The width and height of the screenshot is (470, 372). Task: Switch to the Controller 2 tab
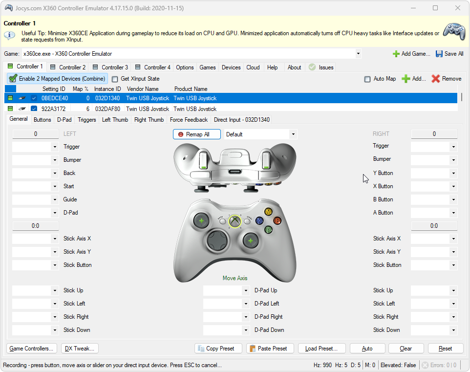pyautogui.click(x=68, y=67)
